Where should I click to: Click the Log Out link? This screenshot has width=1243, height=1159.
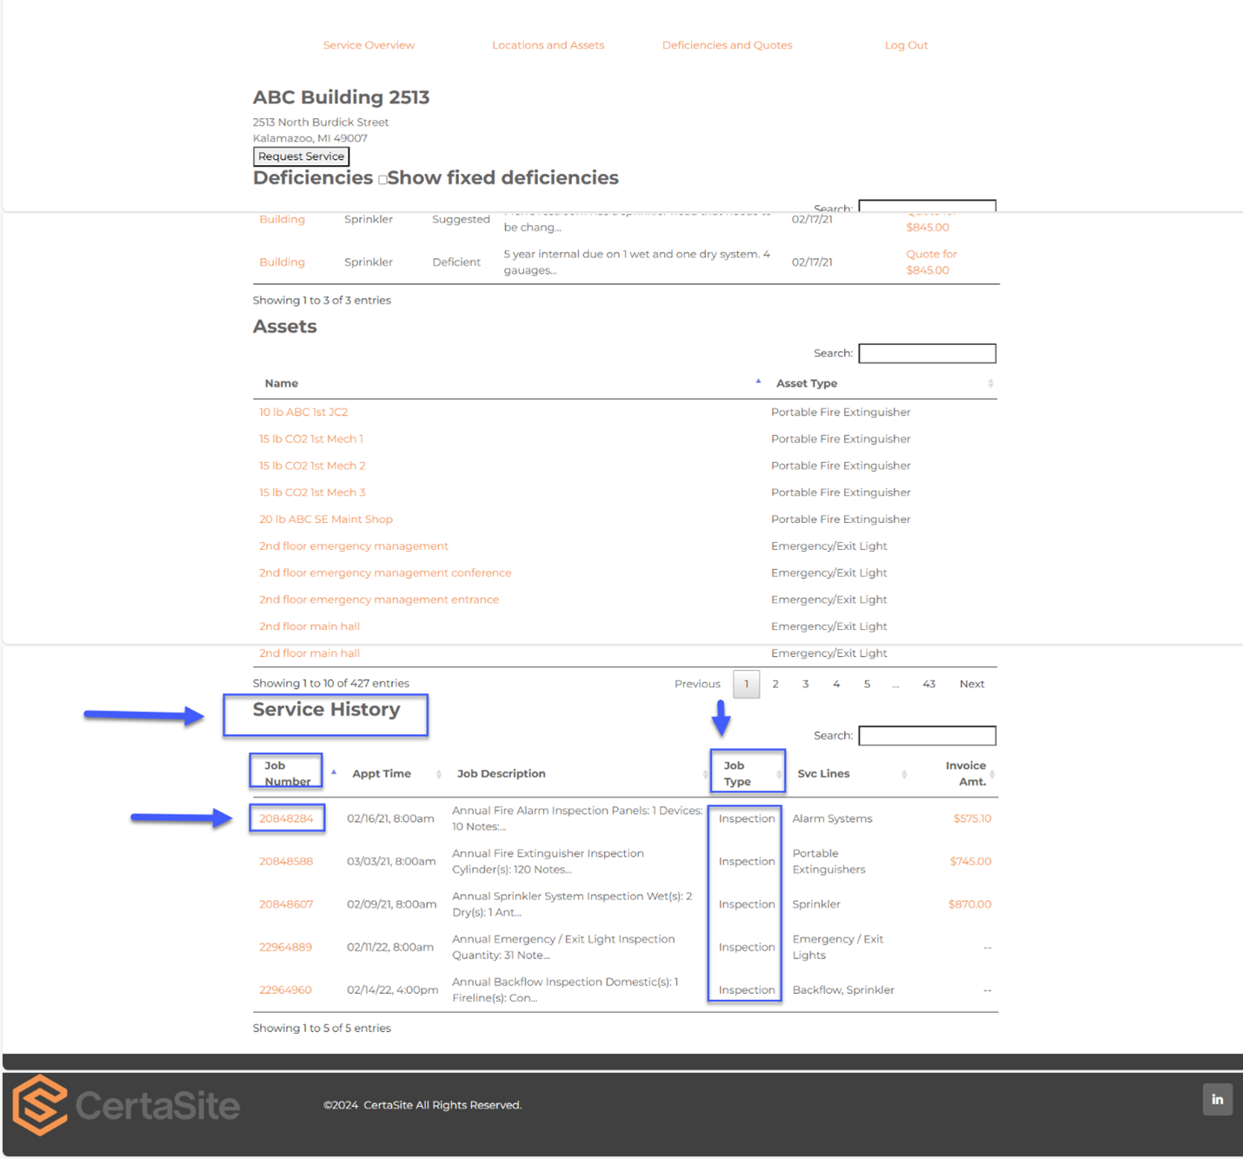pyautogui.click(x=906, y=44)
